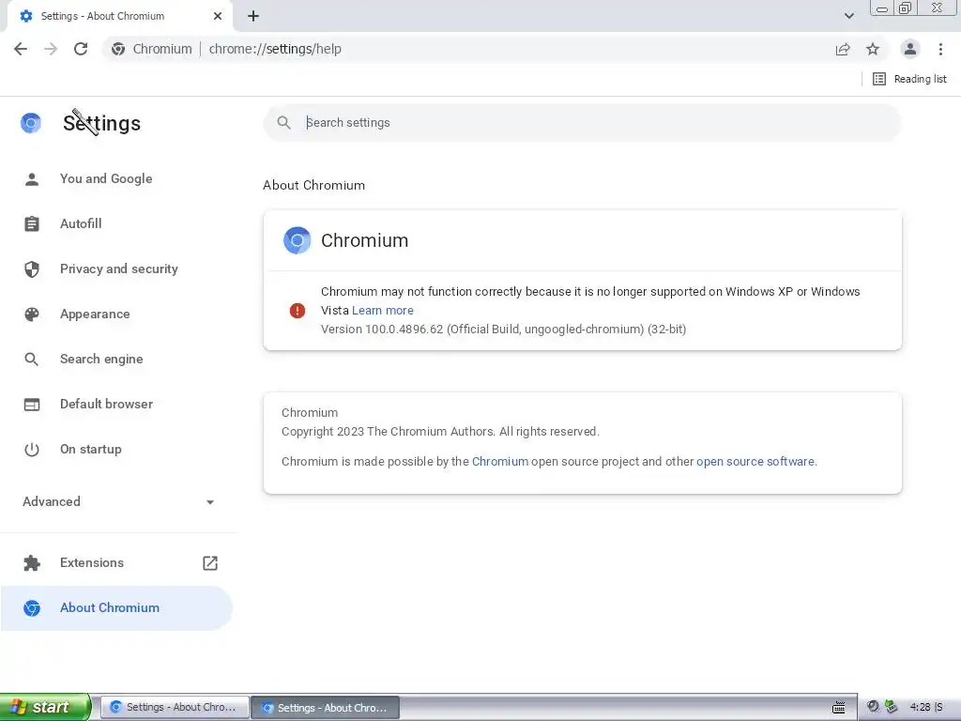Click the power icon for On startup
The height and width of the screenshot is (721, 961).
click(x=32, y=450)
